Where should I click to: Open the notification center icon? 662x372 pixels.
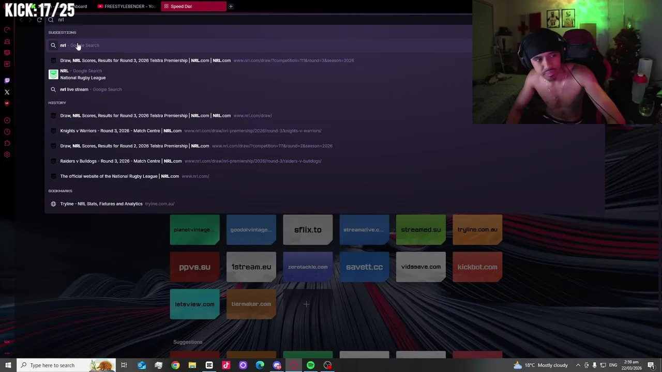click(651, 365)
